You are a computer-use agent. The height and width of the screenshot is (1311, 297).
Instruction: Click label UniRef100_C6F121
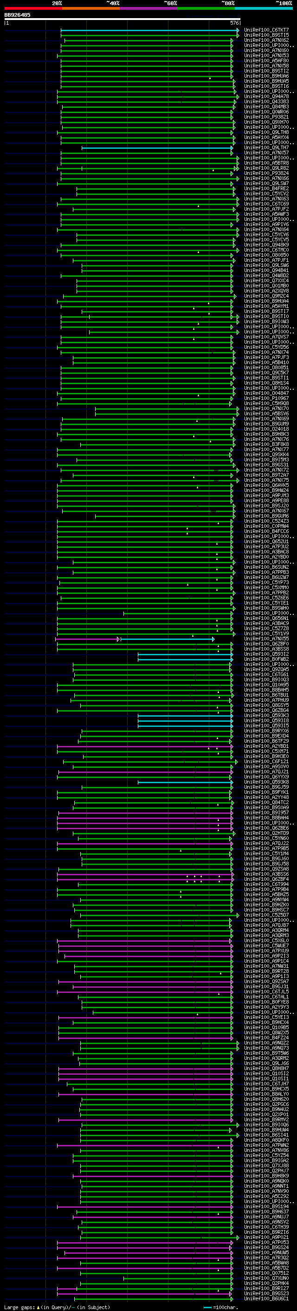pyautogui.click(x=266, y=762)
